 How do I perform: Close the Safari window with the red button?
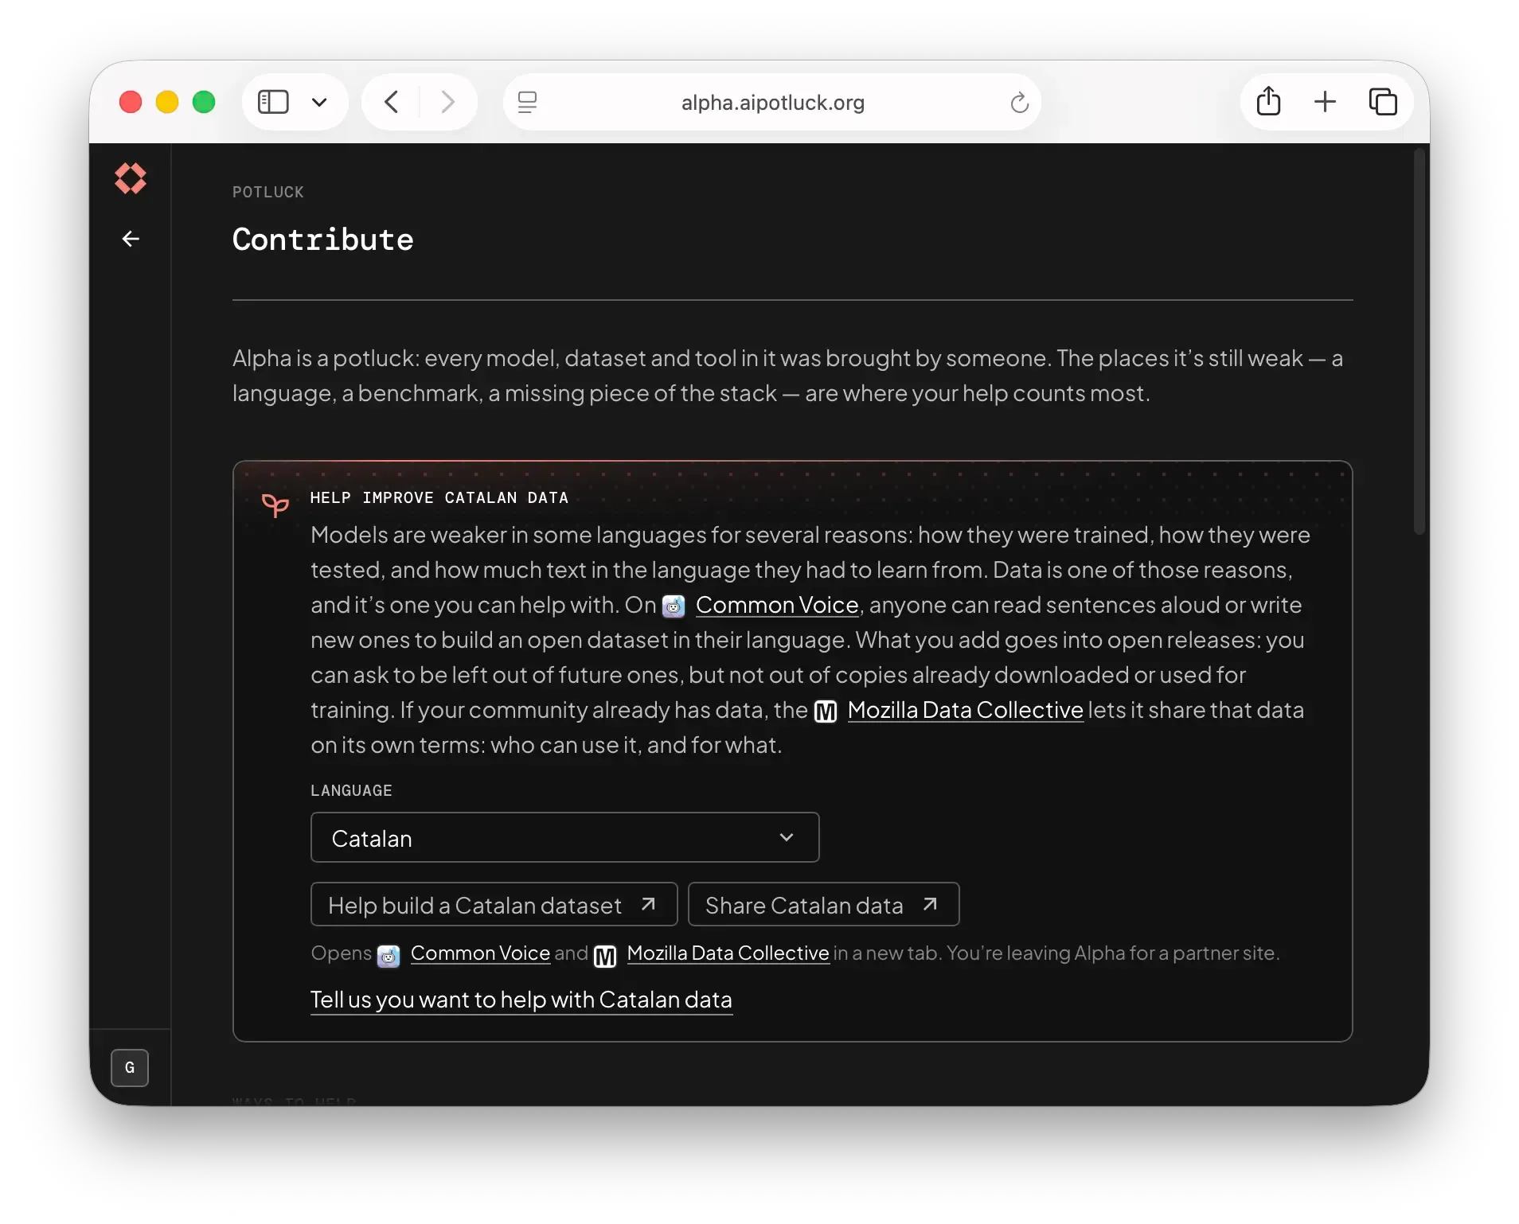coord(131,102)
